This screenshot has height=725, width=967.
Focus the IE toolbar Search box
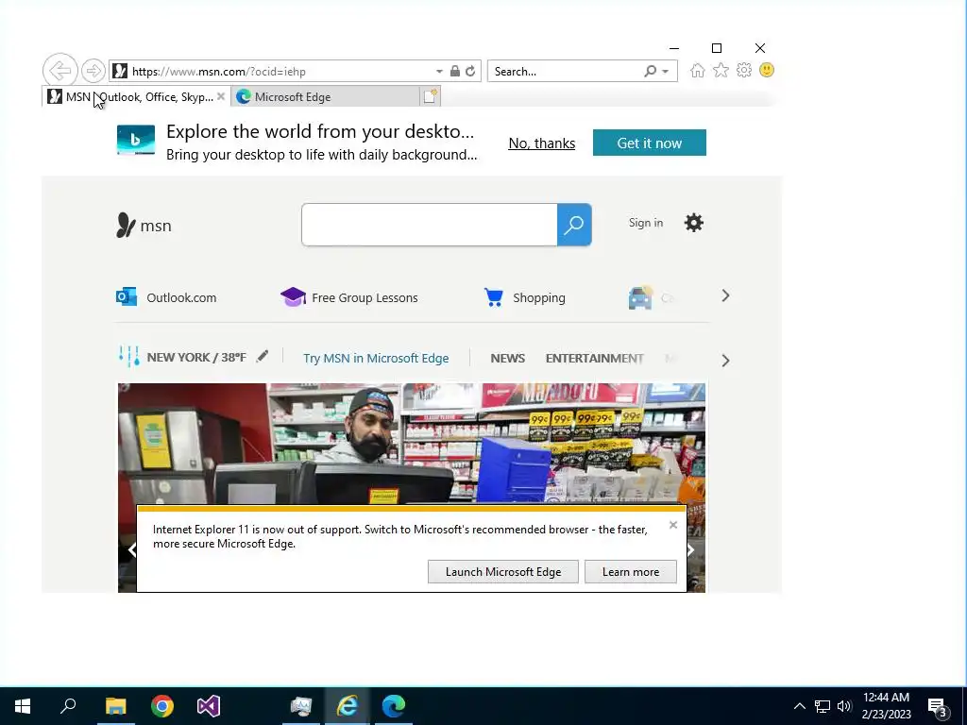click(565, 71)
